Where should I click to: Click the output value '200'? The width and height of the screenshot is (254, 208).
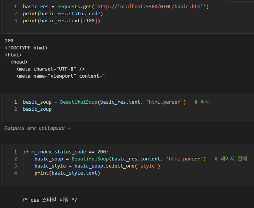(9, 40)
